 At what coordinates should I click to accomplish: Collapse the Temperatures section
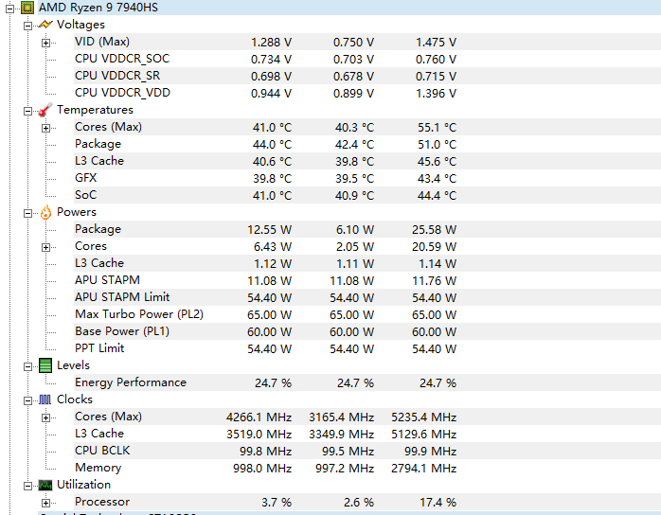[28, 110]
